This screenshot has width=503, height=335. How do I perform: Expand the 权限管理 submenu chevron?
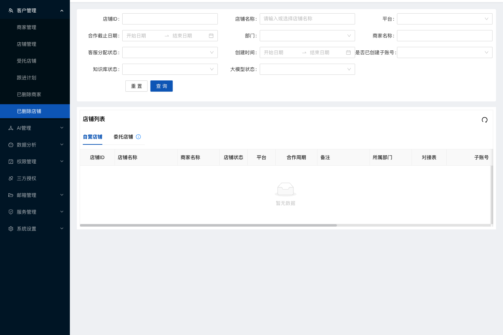coord(62,162)
